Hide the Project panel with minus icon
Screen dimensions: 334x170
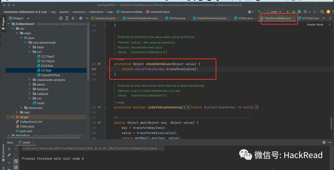[x=86, y=18]
